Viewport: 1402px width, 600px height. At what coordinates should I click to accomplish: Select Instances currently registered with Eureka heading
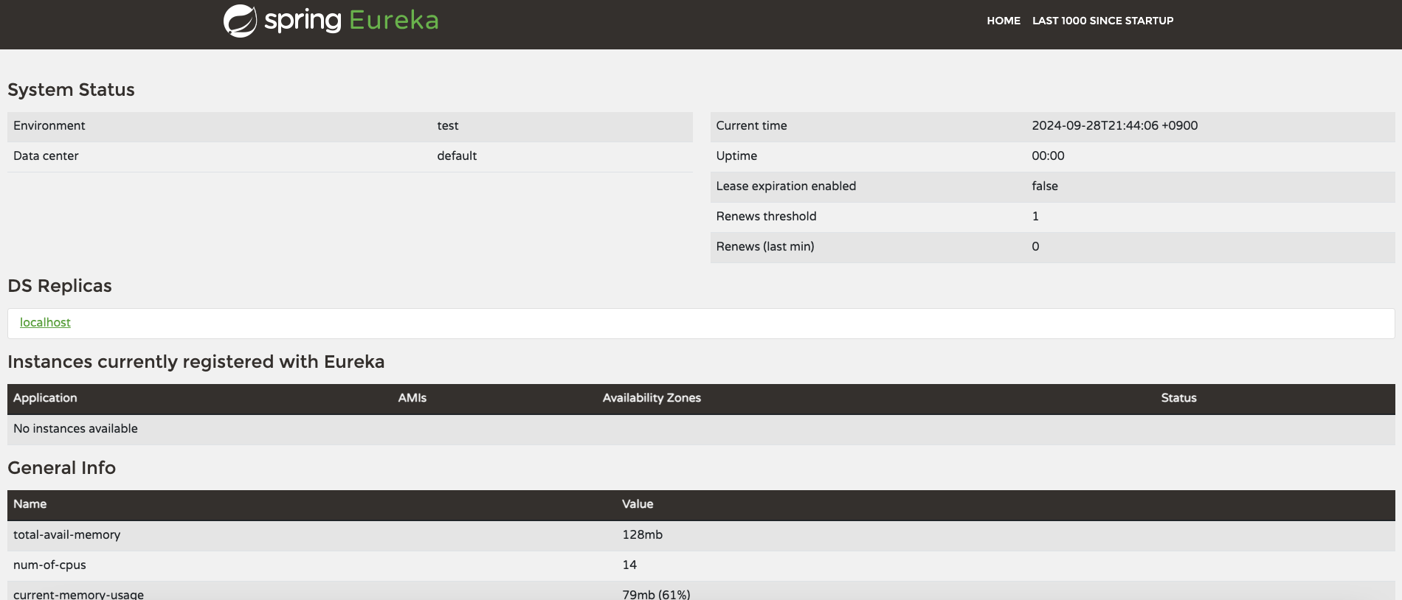[196, 362]
